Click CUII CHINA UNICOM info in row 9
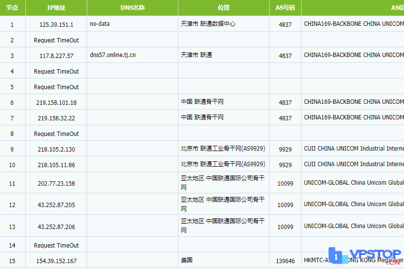This screenshot has height=269, width=404. [x=354, y=149]
